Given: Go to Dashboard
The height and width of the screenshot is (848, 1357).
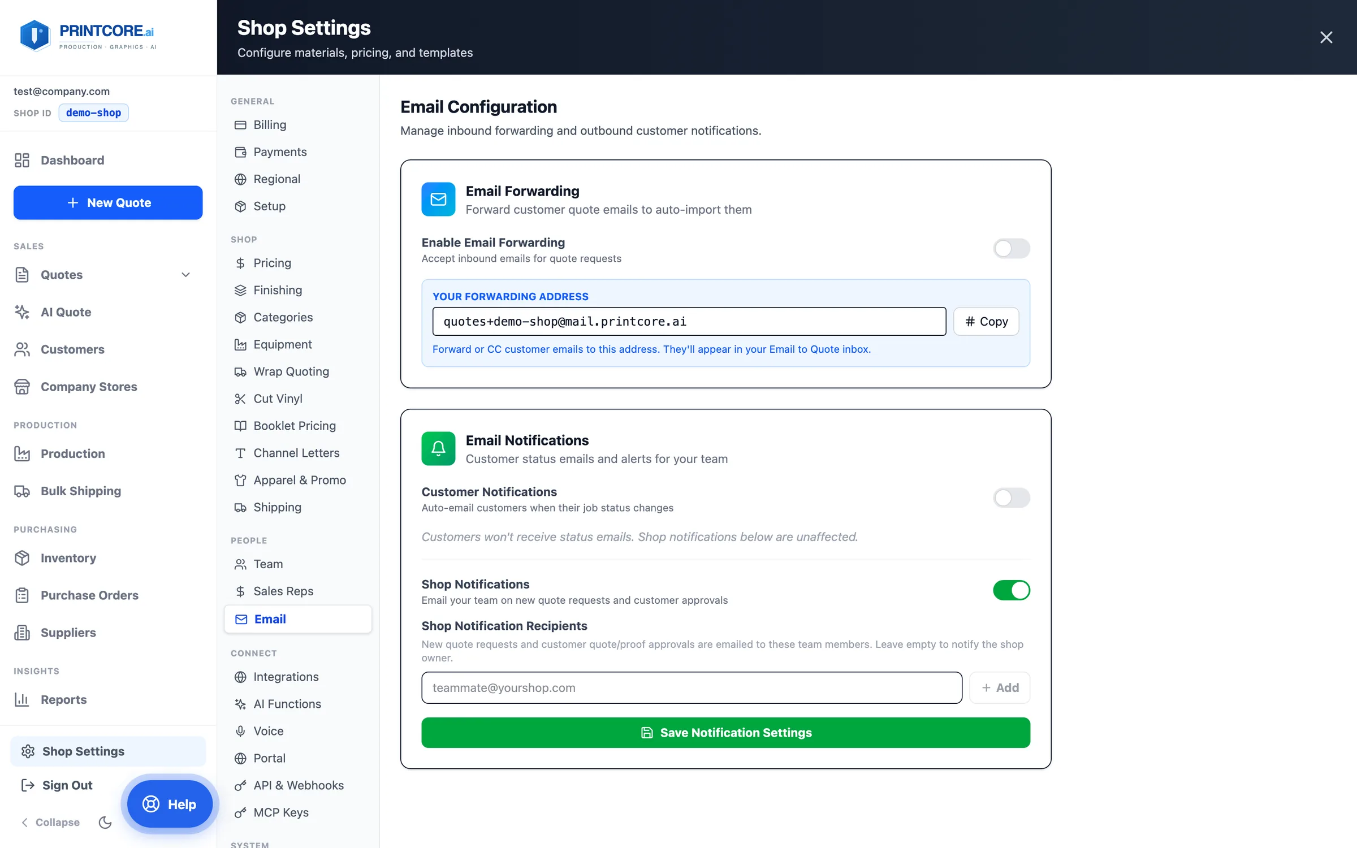Looking at the screenshot, I should point(108,161).
